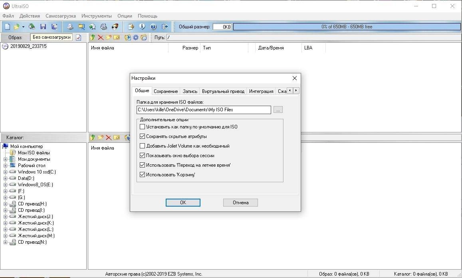Uncheck 'Показывать окно выбора сессии'
The image size is (462, 278).
142,155
